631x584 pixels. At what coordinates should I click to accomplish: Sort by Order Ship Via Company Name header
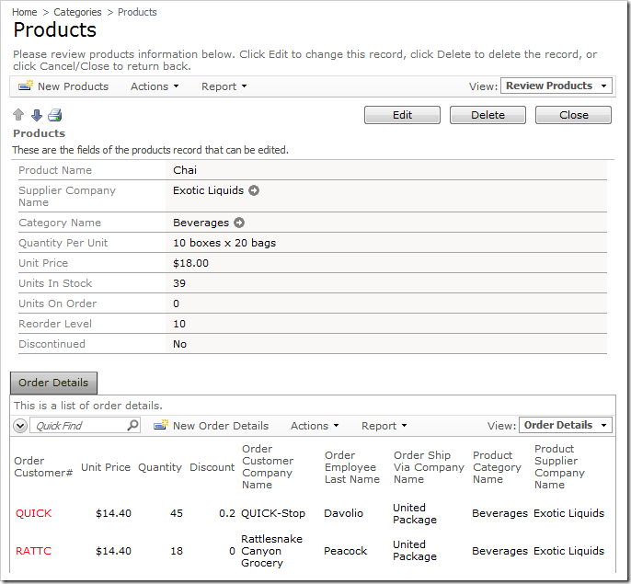(429, 467)
